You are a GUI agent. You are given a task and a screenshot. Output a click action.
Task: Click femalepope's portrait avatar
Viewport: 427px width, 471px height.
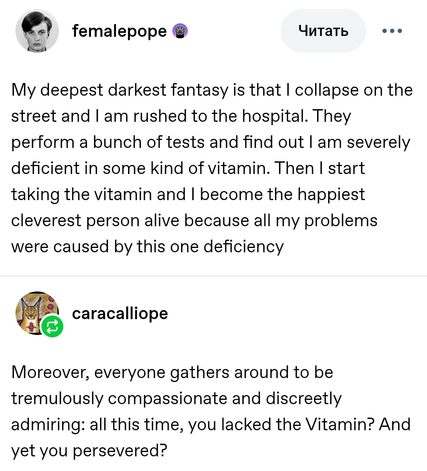tap(37, 30)
